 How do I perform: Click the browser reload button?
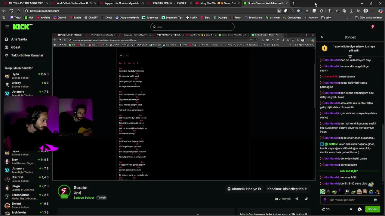[x=11, y=11]
